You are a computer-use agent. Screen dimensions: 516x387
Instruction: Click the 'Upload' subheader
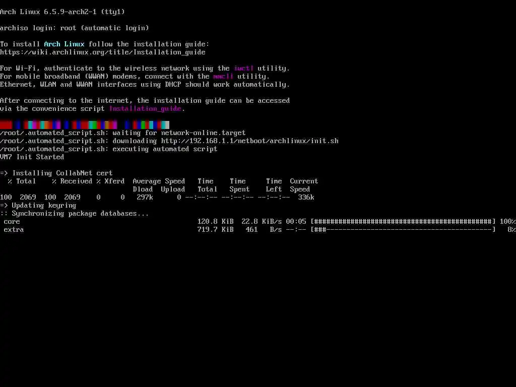(173, 189)
